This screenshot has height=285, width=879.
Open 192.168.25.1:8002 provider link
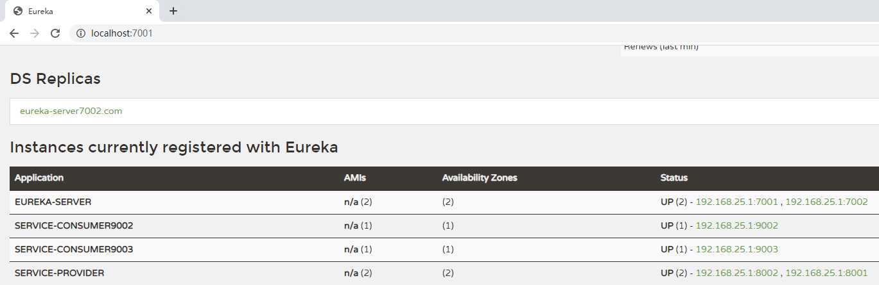coord(737,273)
